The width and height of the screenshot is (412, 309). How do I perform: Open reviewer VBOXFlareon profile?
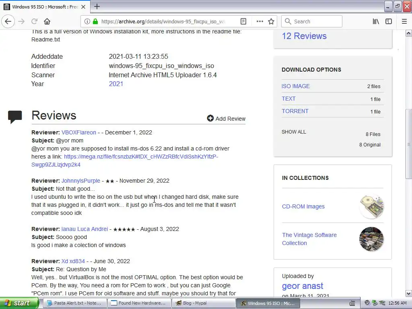click(79, 132)
